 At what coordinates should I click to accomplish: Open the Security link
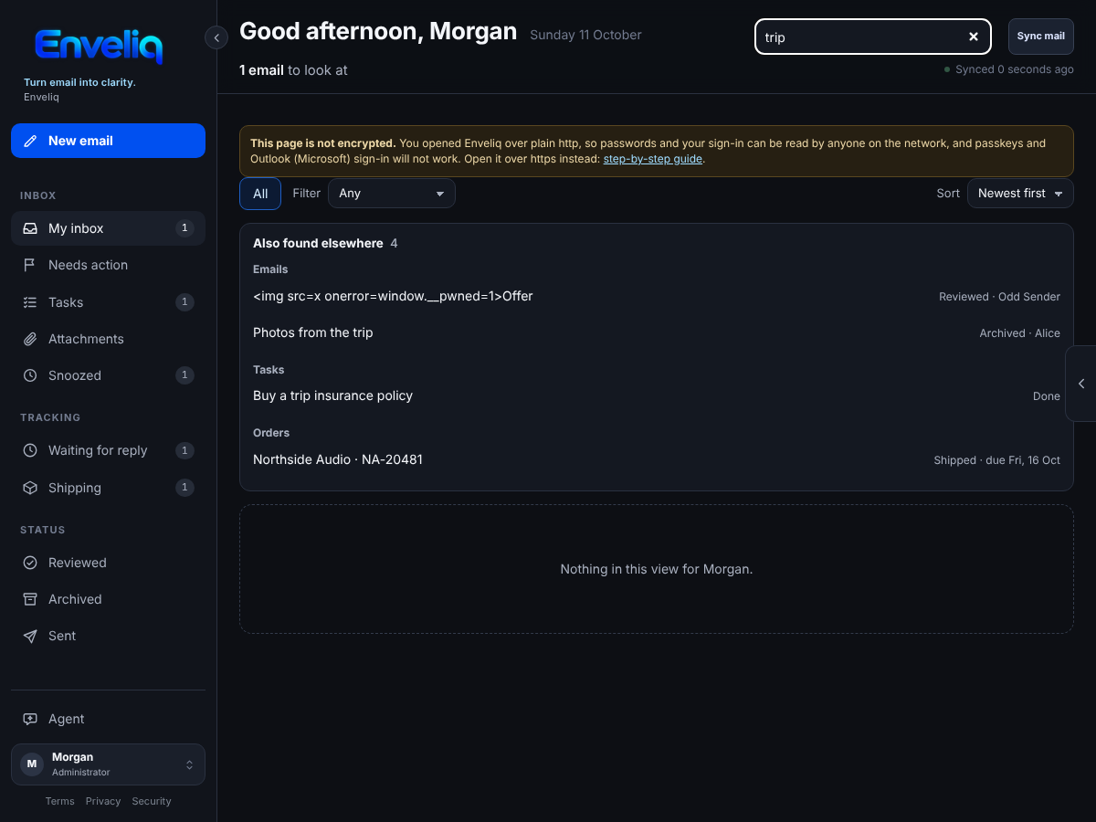click(x=152, y=801)
